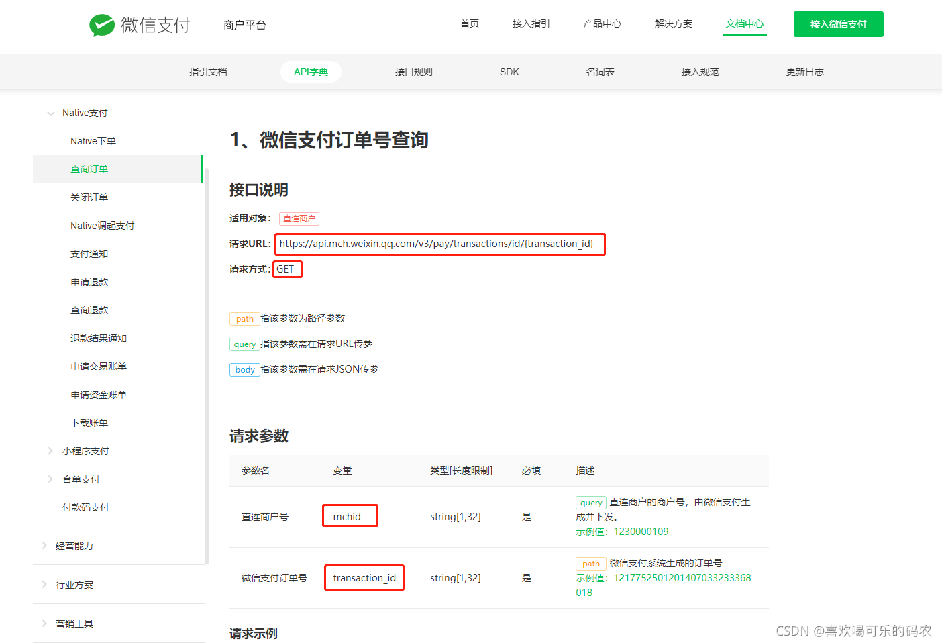
Task: Collapse the Native支付 tree section
Action: click(x=51, y=113)
